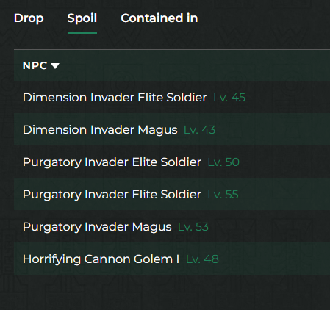Select the Spoil tab

pyautogui.click(x=82, y=18)
